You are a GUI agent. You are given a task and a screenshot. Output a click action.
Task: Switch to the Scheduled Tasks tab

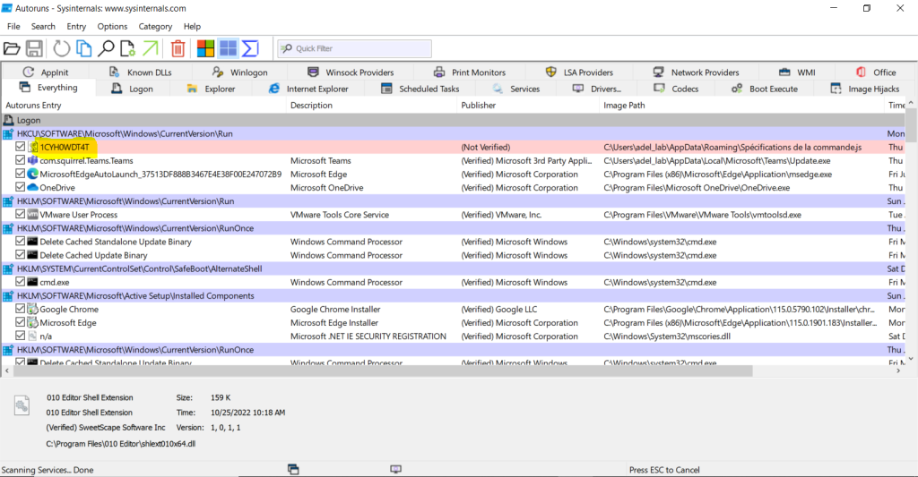pyautogui.click(x=420, y=89)
